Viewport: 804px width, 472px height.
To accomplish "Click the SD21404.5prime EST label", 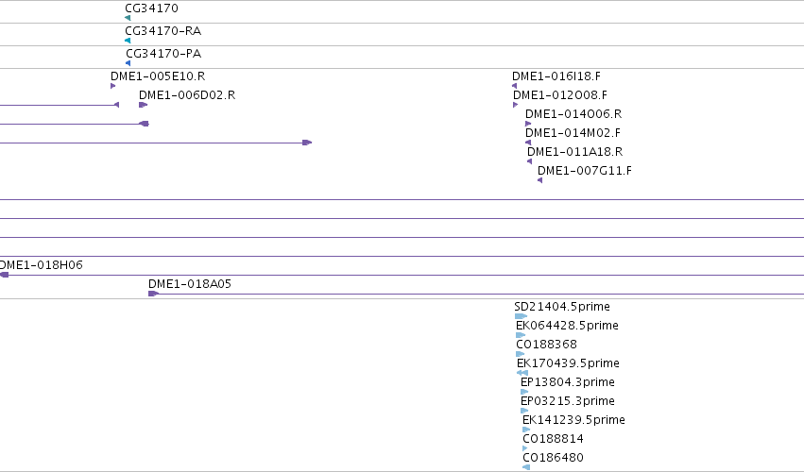I will 562,307.
